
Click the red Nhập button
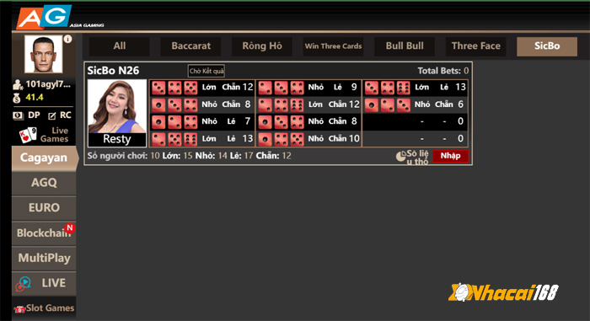pyautogui.click(x=450, y=156)
